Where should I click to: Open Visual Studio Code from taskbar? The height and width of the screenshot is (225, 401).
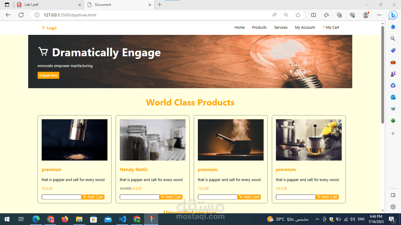(122, 219)
